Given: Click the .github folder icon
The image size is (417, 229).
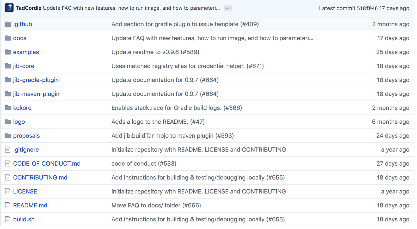Looking at the screenshot, I should (8, 24).
